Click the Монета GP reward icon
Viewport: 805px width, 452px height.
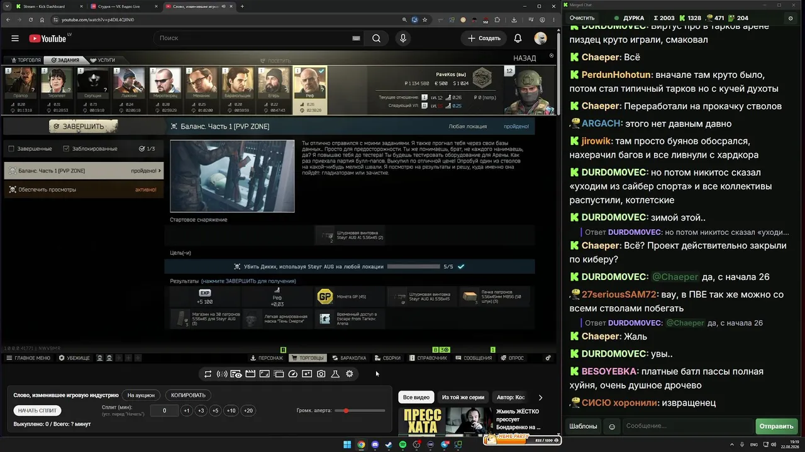(x=325, y=296)
